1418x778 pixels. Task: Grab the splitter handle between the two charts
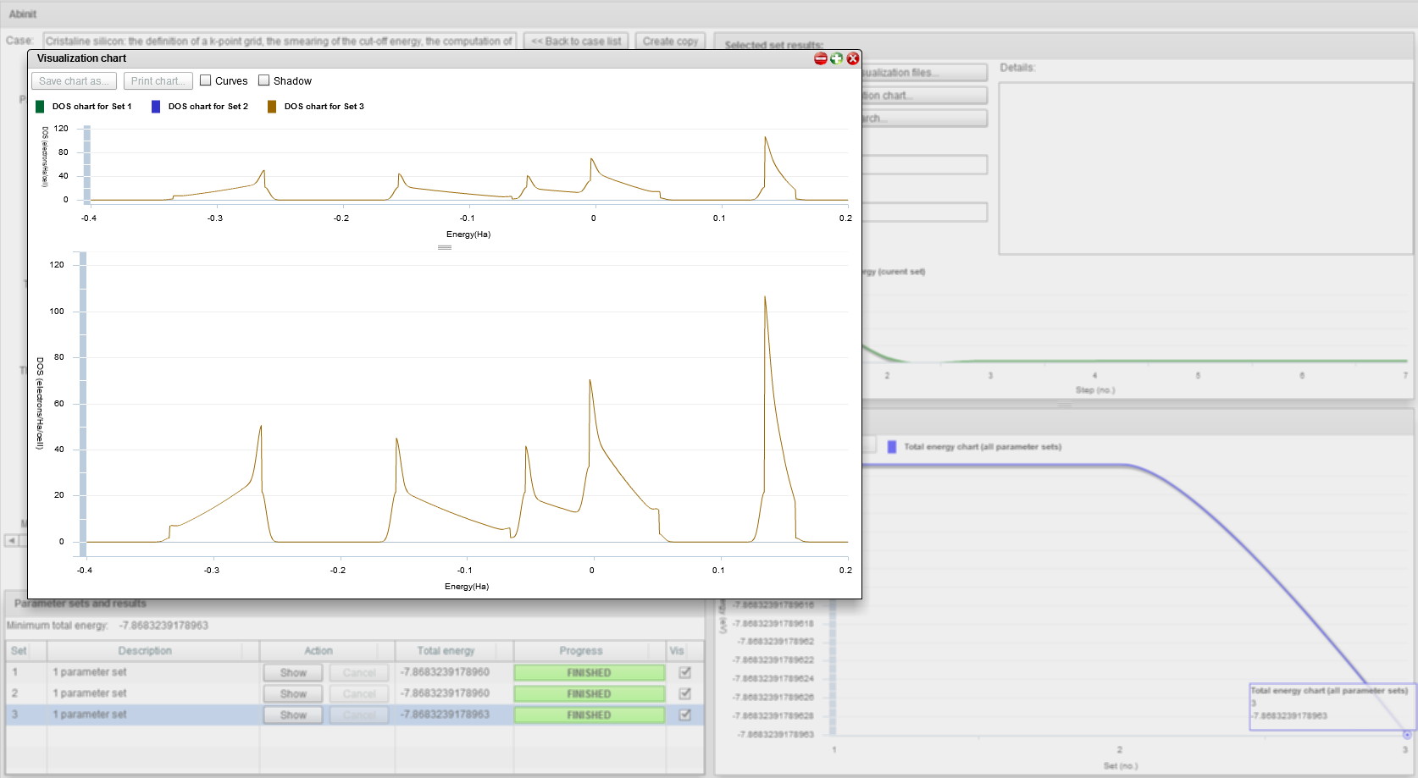point(445,247)
